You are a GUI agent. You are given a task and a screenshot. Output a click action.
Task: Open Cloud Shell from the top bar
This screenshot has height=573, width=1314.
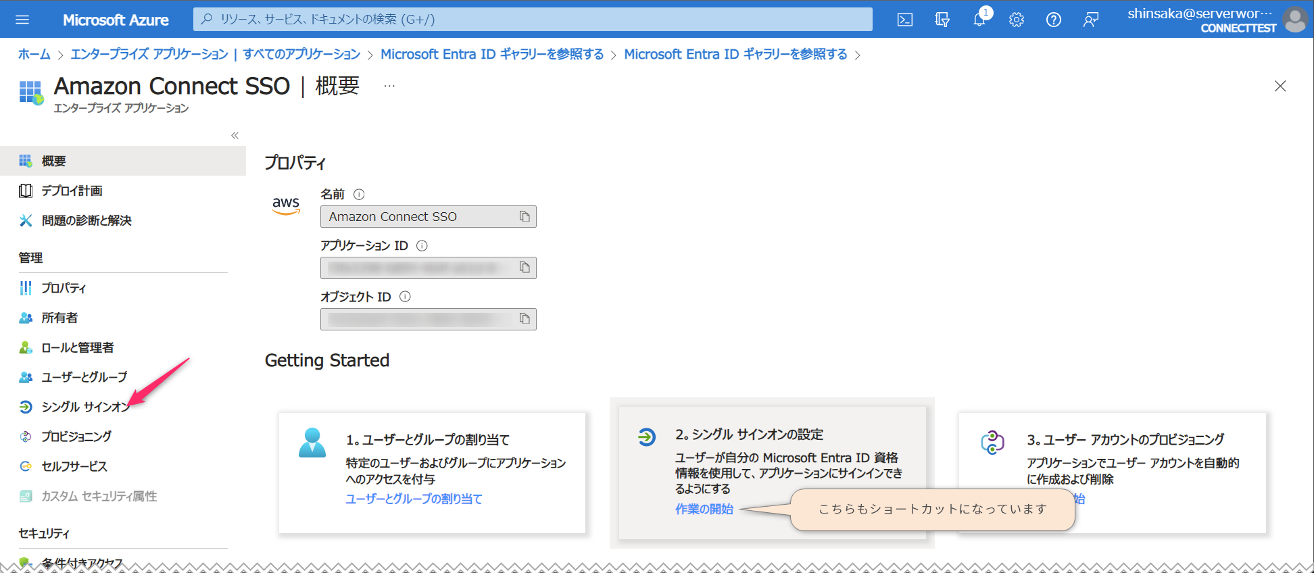[904, 20]
